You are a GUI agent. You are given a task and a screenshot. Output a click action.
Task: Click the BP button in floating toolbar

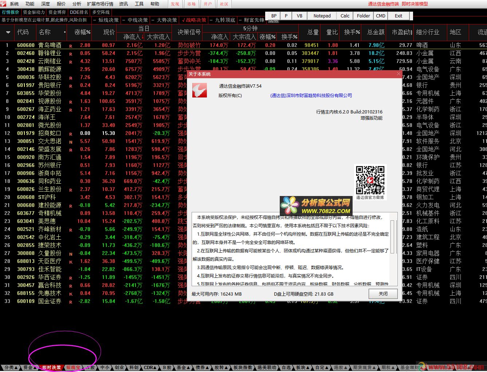tap(274, 16)
